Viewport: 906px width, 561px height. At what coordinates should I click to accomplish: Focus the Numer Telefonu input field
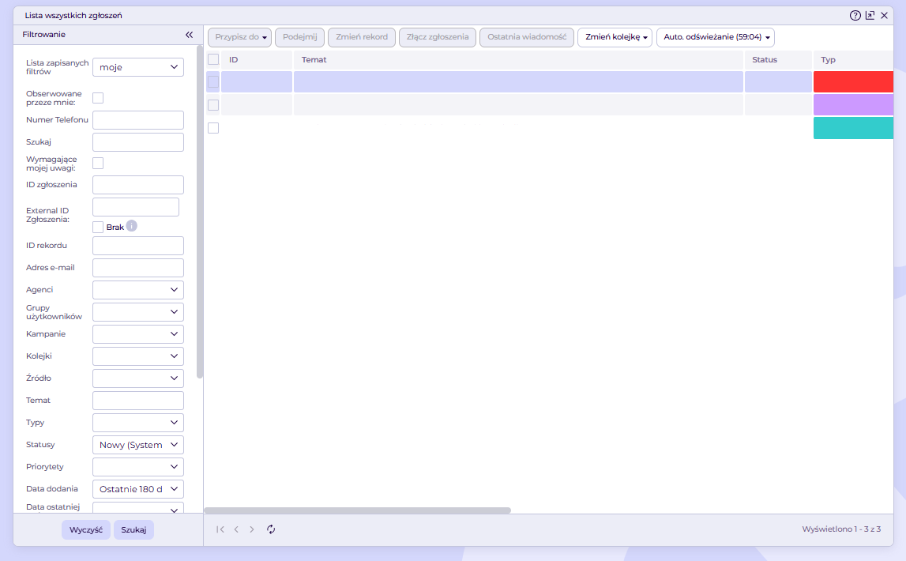coord(138,120)
